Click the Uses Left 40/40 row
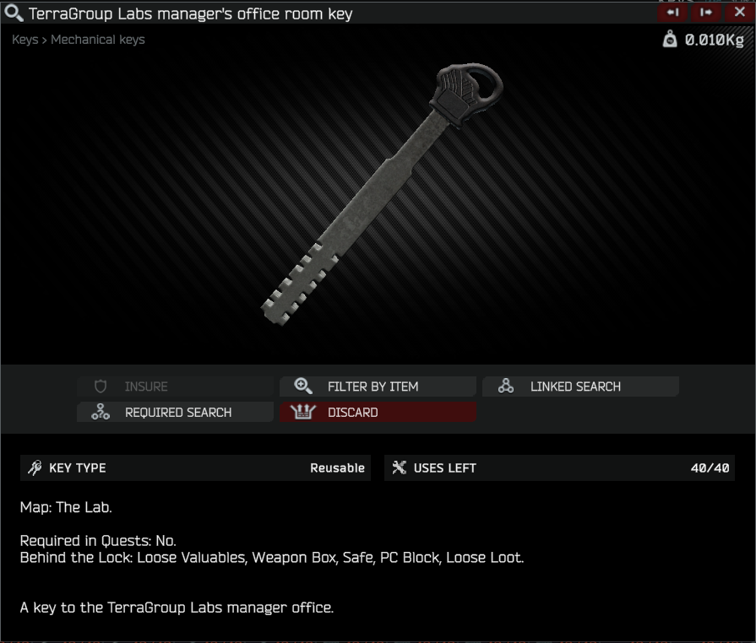This screenshot has height=643, width=756. point(559,467)
